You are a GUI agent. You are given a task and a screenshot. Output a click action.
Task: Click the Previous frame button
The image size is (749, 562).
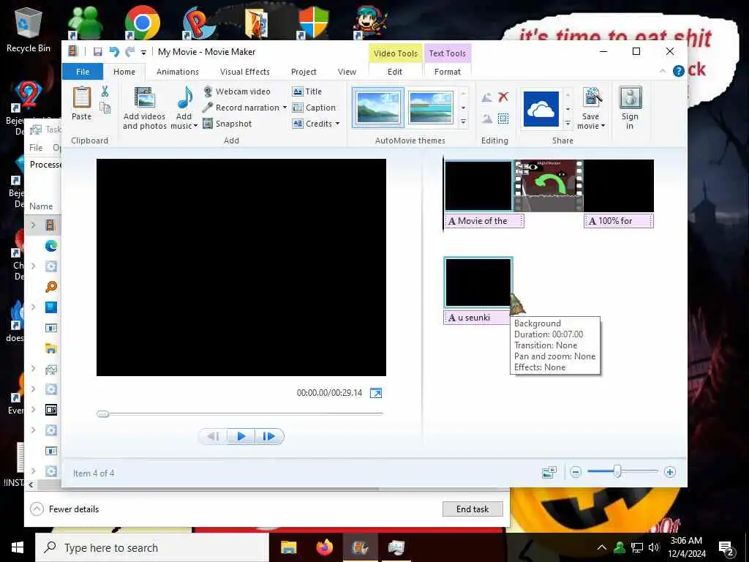coord(213,436)
